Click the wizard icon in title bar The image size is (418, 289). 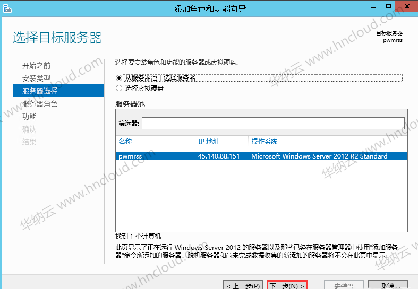pyautogui.click(x=7, y=8)
